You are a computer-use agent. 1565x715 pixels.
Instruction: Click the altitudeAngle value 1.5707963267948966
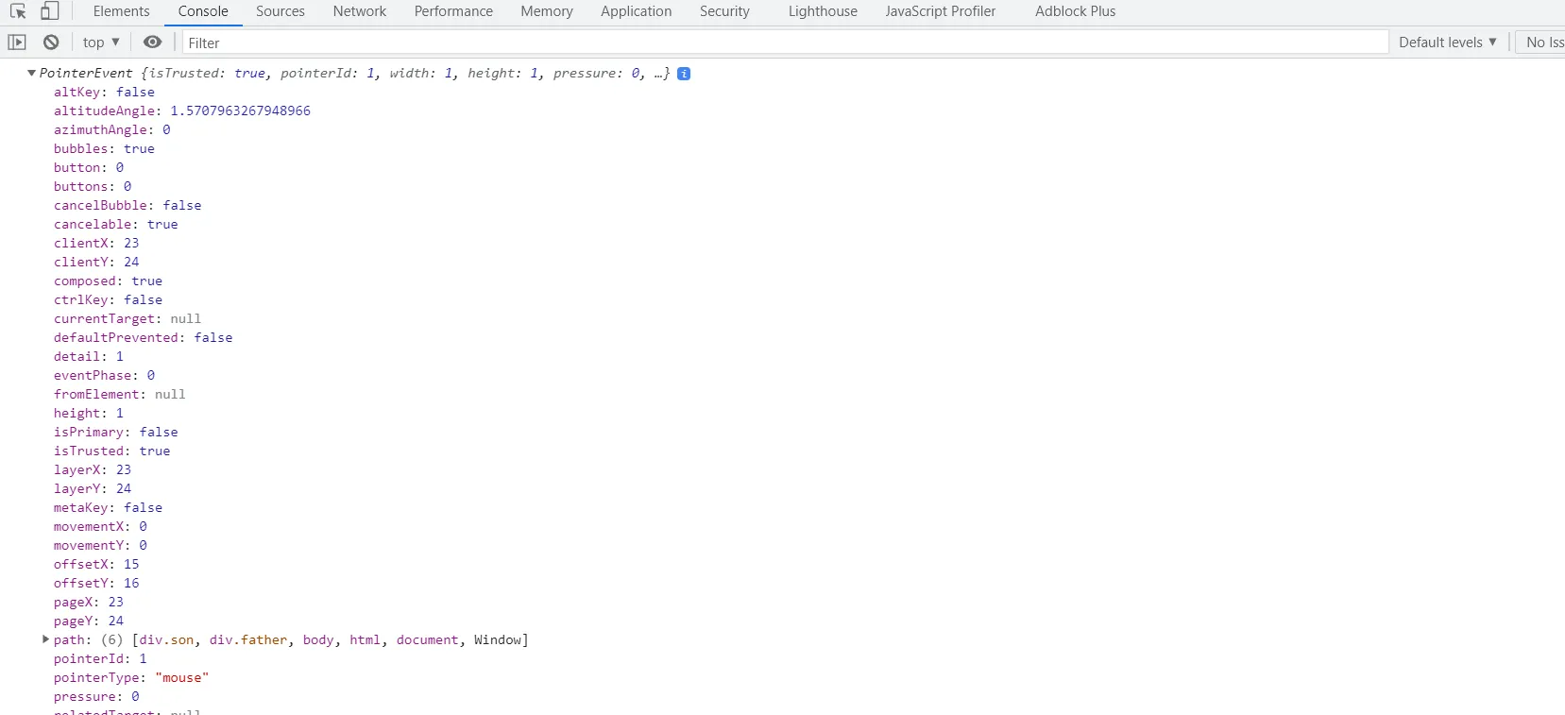(x=240, y=111)
